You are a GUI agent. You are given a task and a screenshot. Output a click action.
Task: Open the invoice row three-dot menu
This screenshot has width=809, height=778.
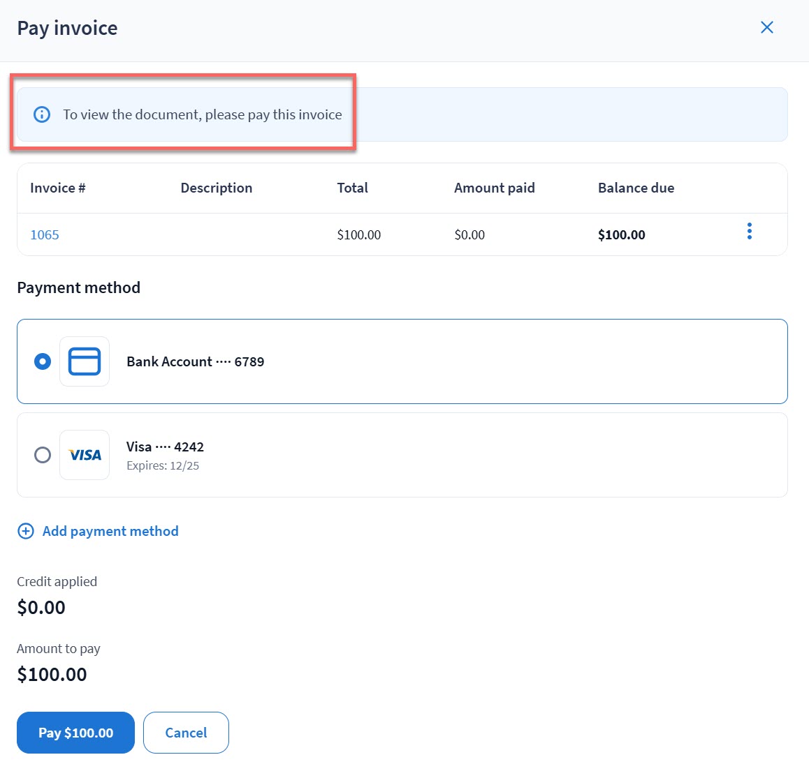pos(749,232)
